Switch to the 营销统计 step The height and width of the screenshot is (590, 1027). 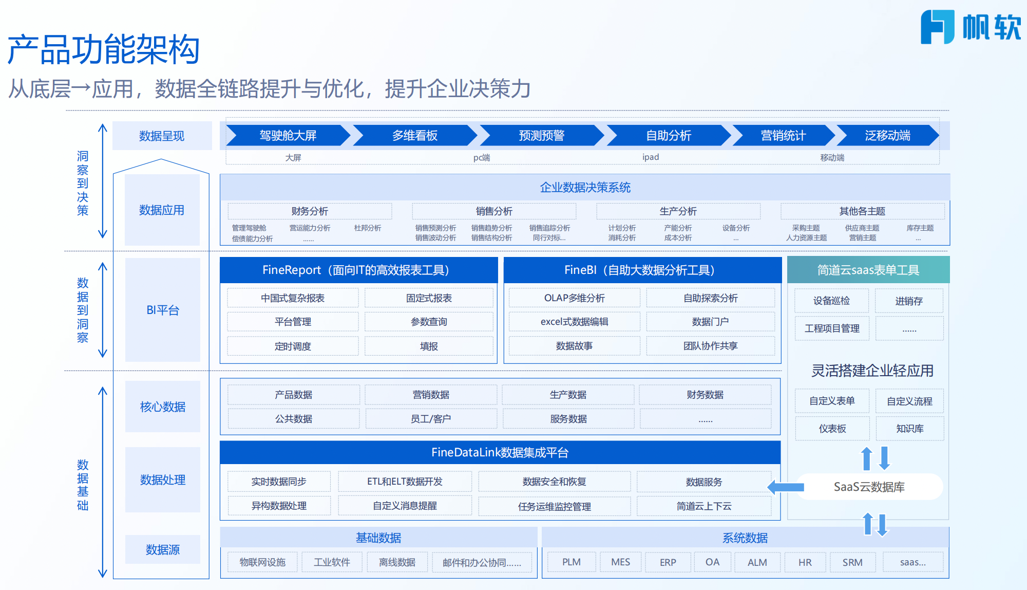point(782,136)
